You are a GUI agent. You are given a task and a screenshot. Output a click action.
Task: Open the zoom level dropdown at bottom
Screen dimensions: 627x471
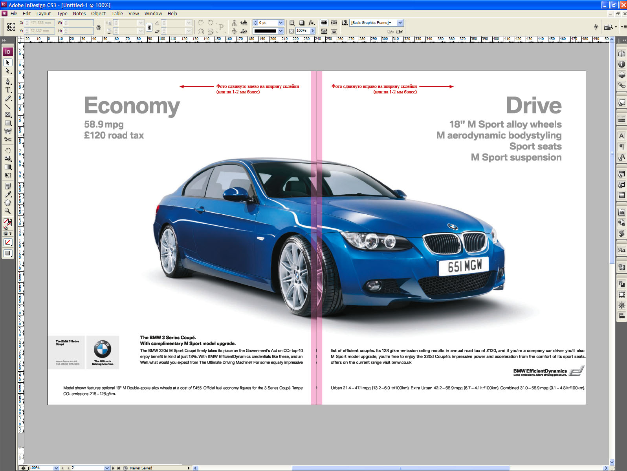pos(56,468)
